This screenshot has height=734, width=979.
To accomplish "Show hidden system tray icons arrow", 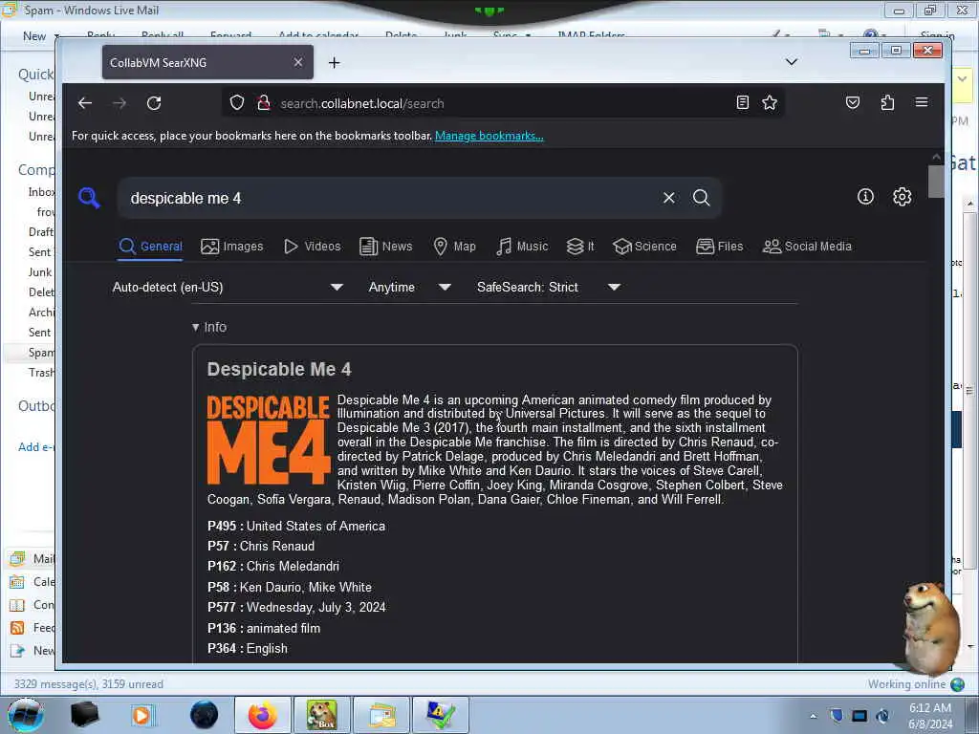I will click(x=813, y=716).
